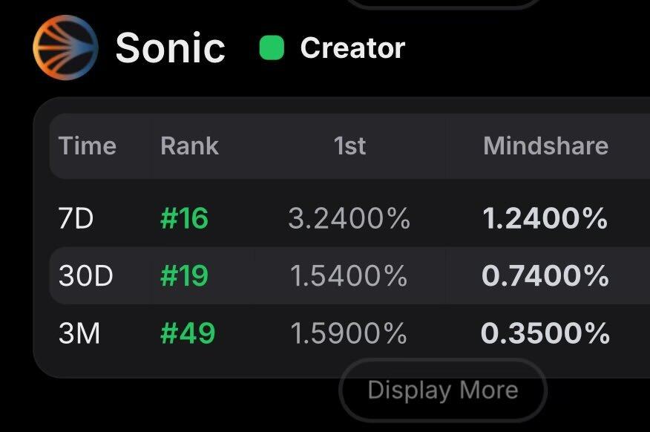Screen dimensions: 650x432
Task: Click the #16 rank value
Action: coord(184,219)
